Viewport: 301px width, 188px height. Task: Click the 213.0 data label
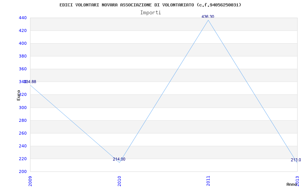296,160
